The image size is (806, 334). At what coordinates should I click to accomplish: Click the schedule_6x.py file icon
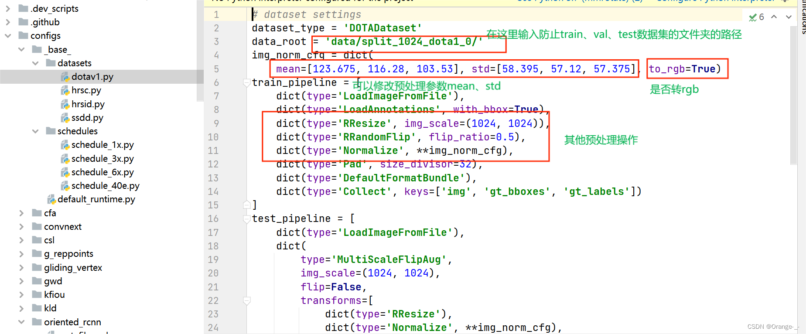[65, 172]
